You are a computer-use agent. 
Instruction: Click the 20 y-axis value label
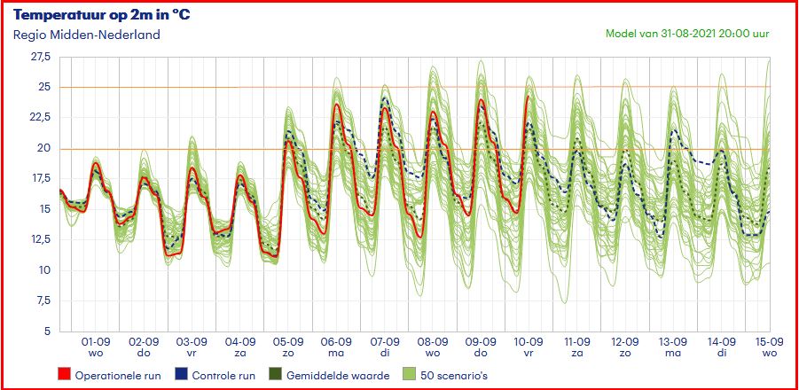pos(44,148)
